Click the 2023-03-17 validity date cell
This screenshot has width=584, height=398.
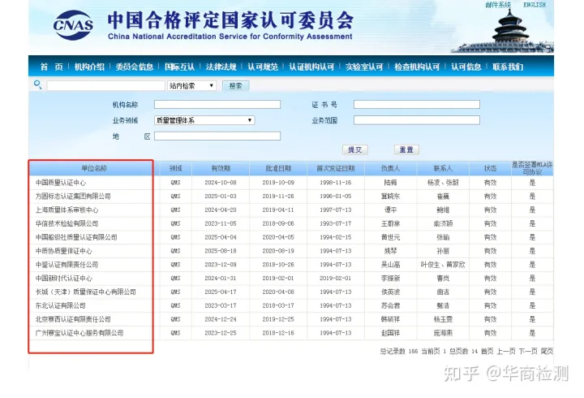coord(221,305)
